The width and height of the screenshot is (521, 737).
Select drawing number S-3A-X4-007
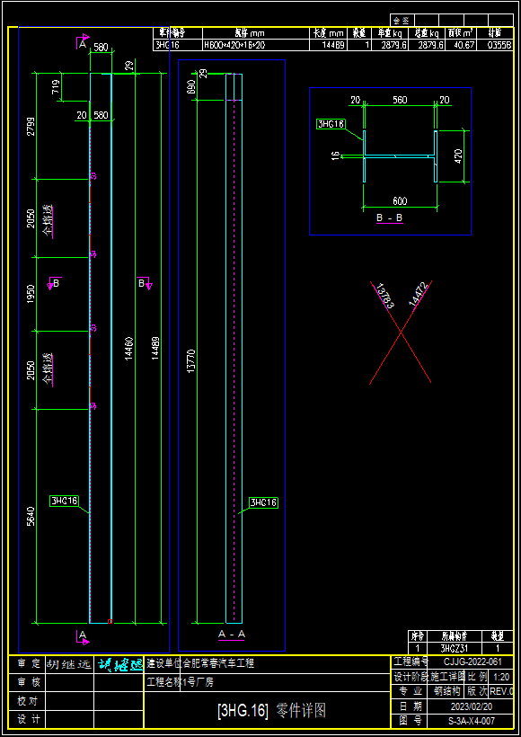click(x=472, y=720)
